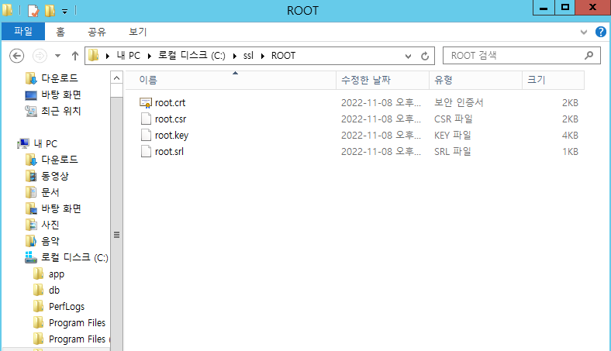This screenshot has width=611, height=351.
Task: Open the root.crt certificate file icon
Action: pos(145,102)
